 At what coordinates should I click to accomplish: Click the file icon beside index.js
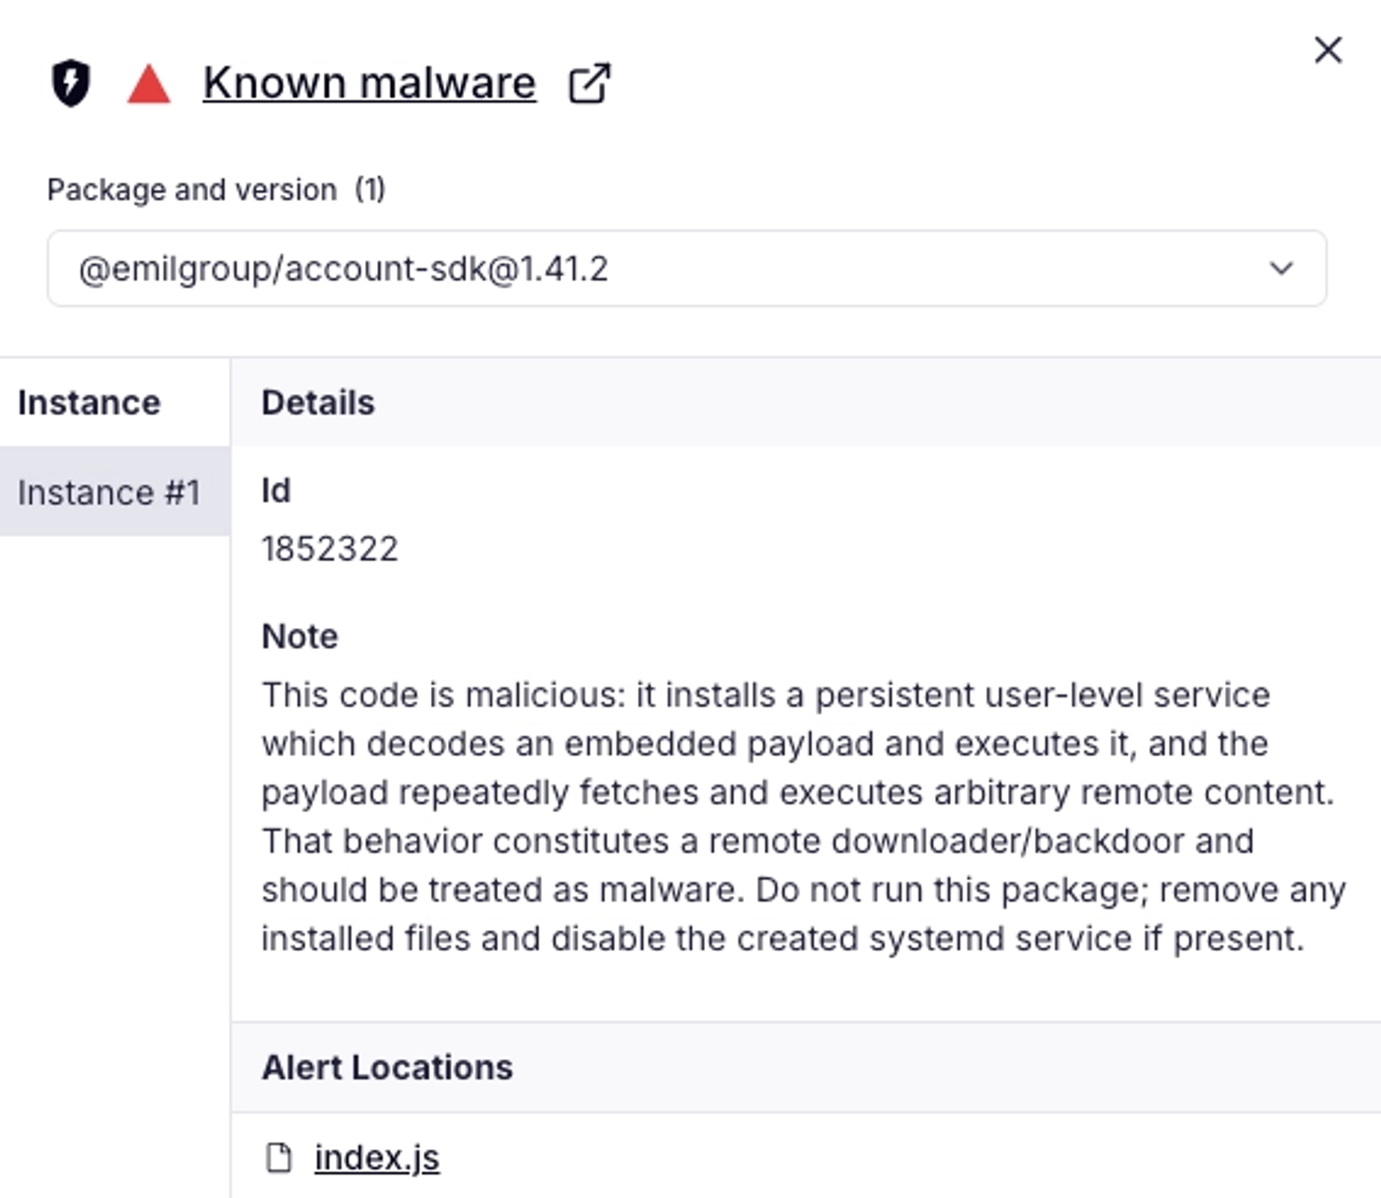tap(279, 1157)
